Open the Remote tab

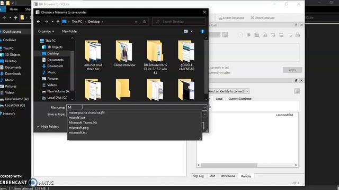(x=246, y=176)
